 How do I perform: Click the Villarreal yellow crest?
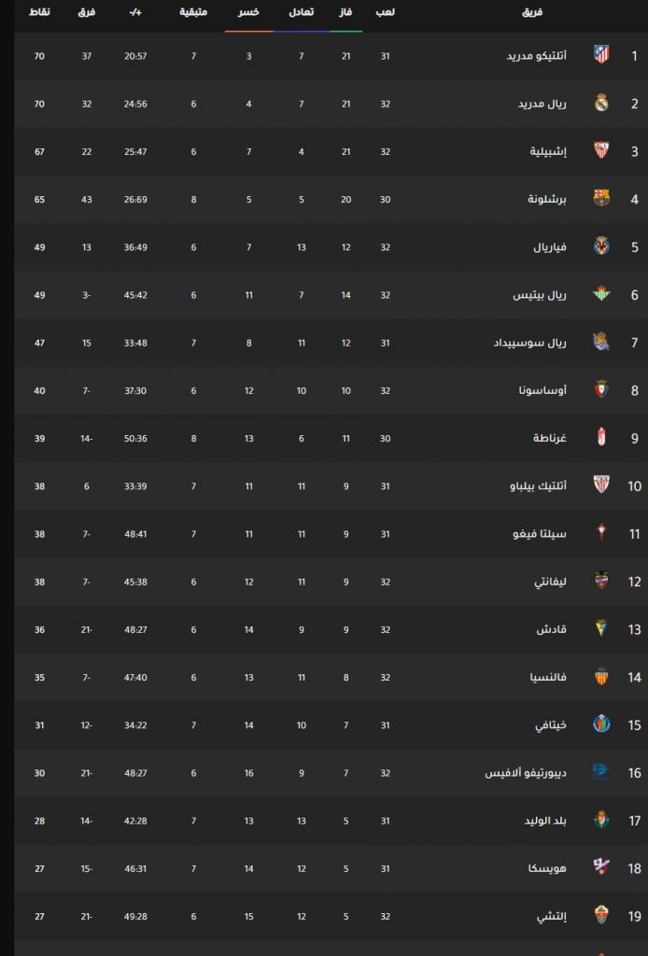(x=601, y=246)
